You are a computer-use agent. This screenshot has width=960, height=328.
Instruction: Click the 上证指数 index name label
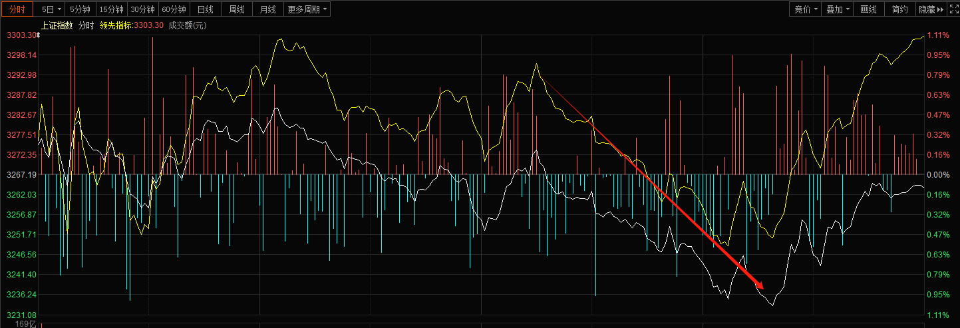(57, 25)
